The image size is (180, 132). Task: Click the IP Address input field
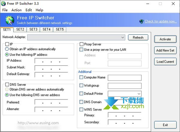click(51, 61)
